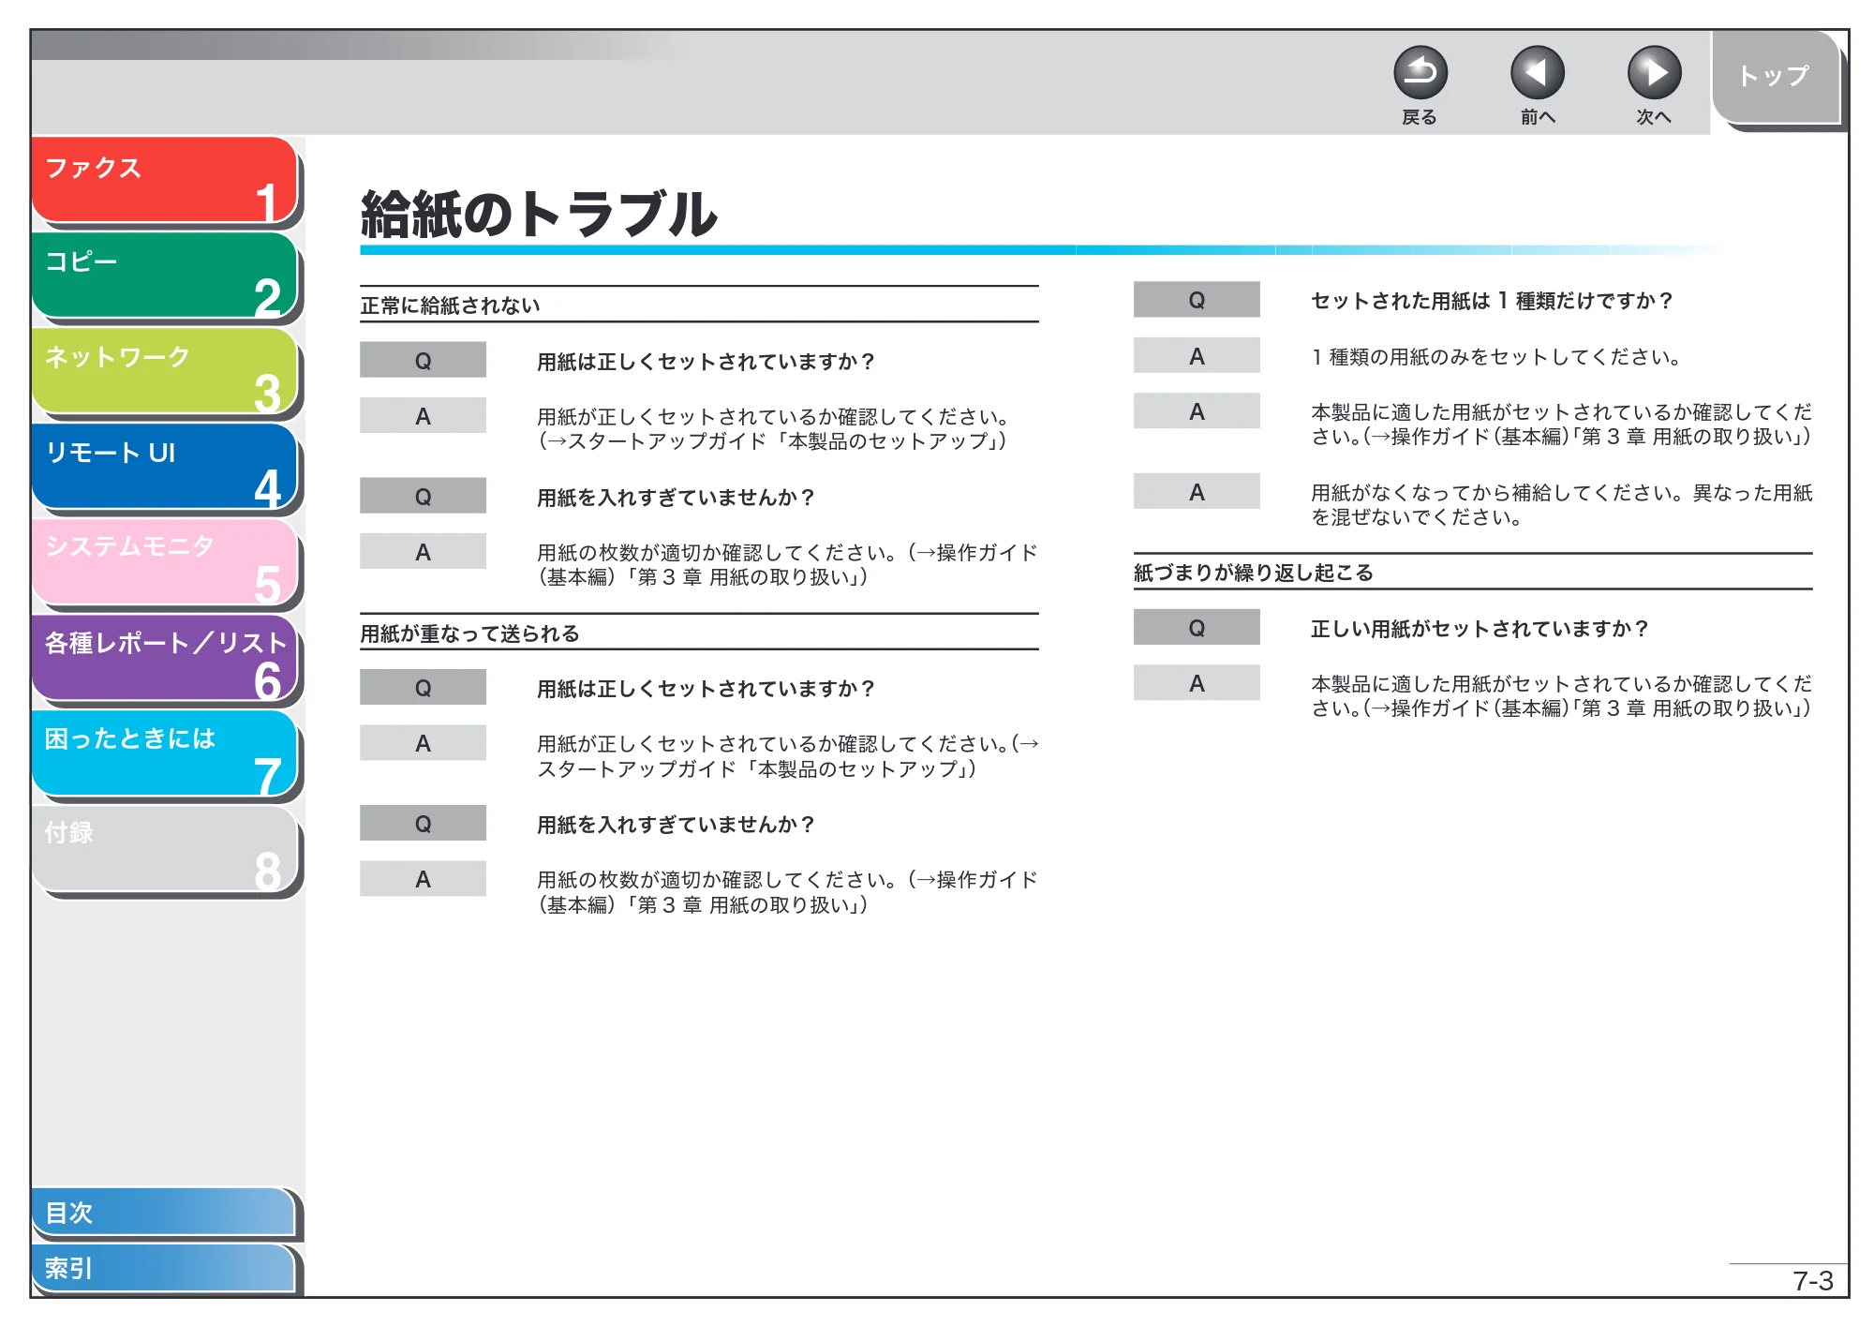Viewport: 1874px width, 1326px height.
Task: Click the 戻る (back) round arrow icon
Action: pos(1420,73)
